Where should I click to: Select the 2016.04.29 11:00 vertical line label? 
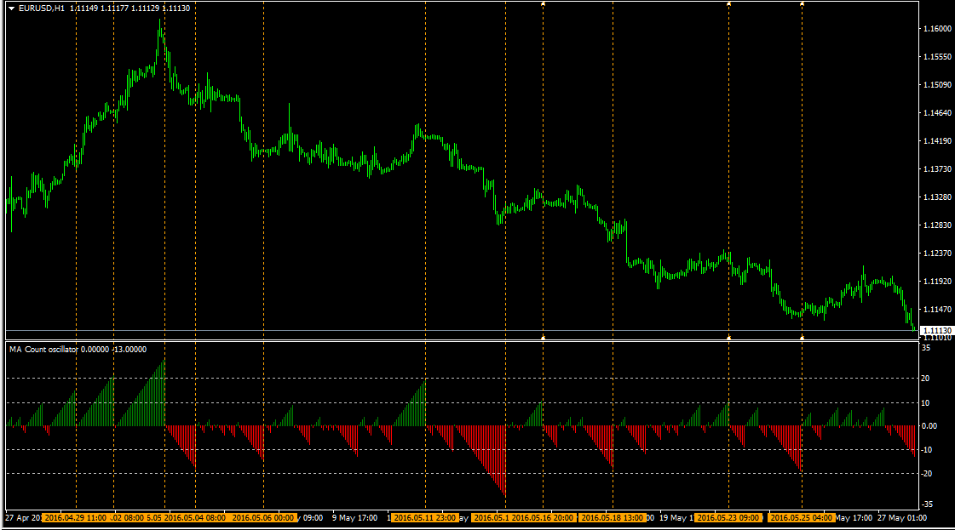pyautogui.click(x=76, y=518)
